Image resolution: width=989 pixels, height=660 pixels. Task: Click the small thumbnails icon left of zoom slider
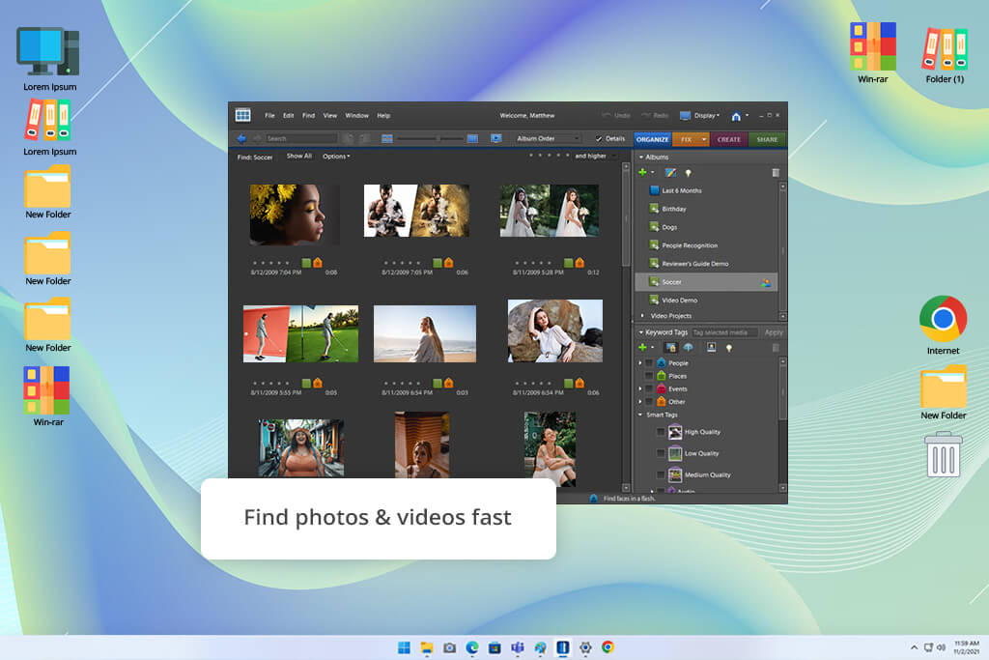[387, 138]
